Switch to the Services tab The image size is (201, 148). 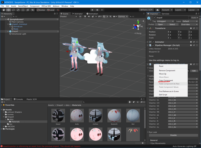[165, 14]
